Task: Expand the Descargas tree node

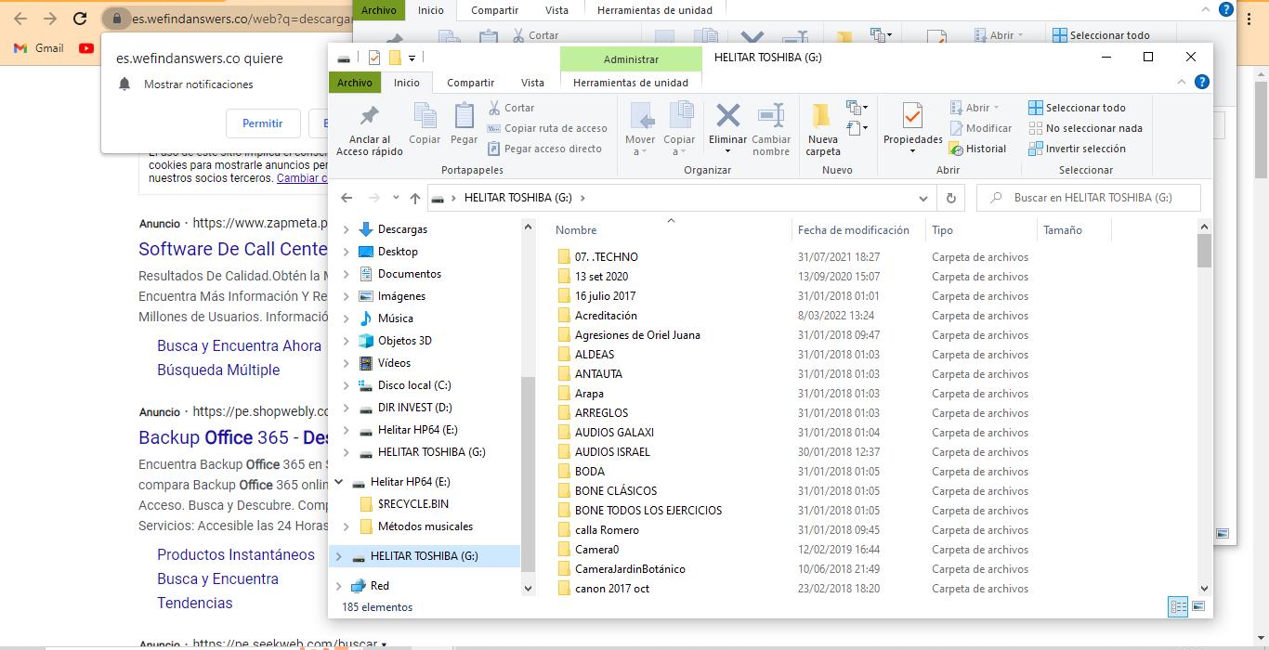Action: coord(347,229)
